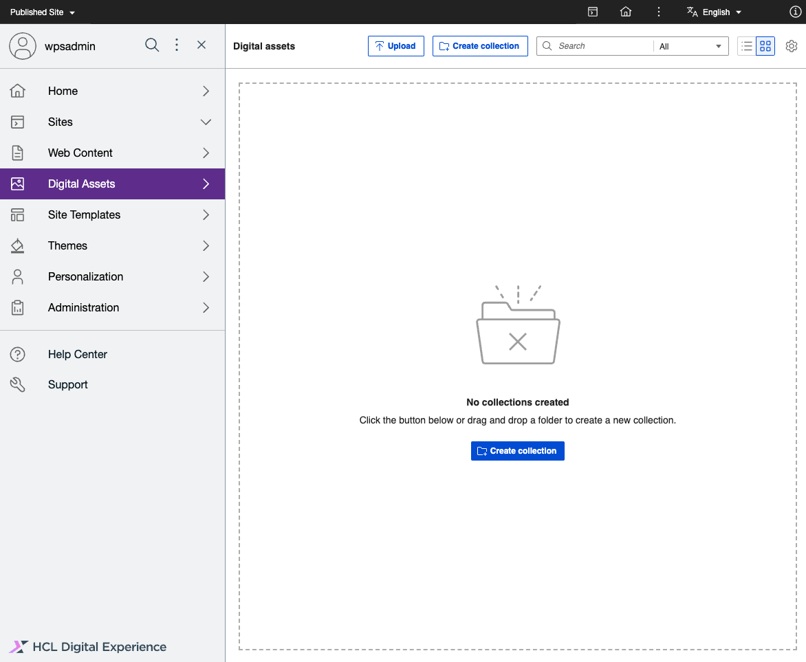
Task: Open the overflow menu in the top bar
Action: coord(658,12)
